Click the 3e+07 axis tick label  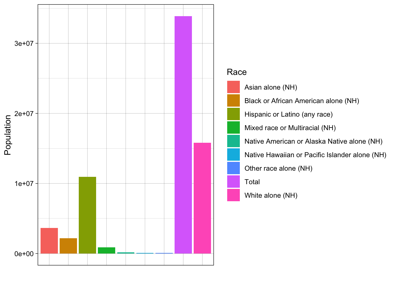pos(22,43)
